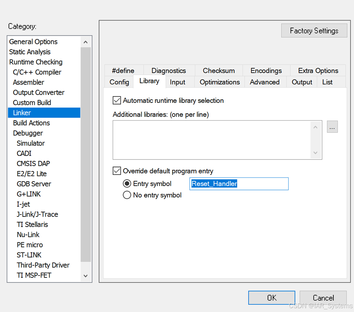Open the browse button for additional libraries

tap(332, 127)
